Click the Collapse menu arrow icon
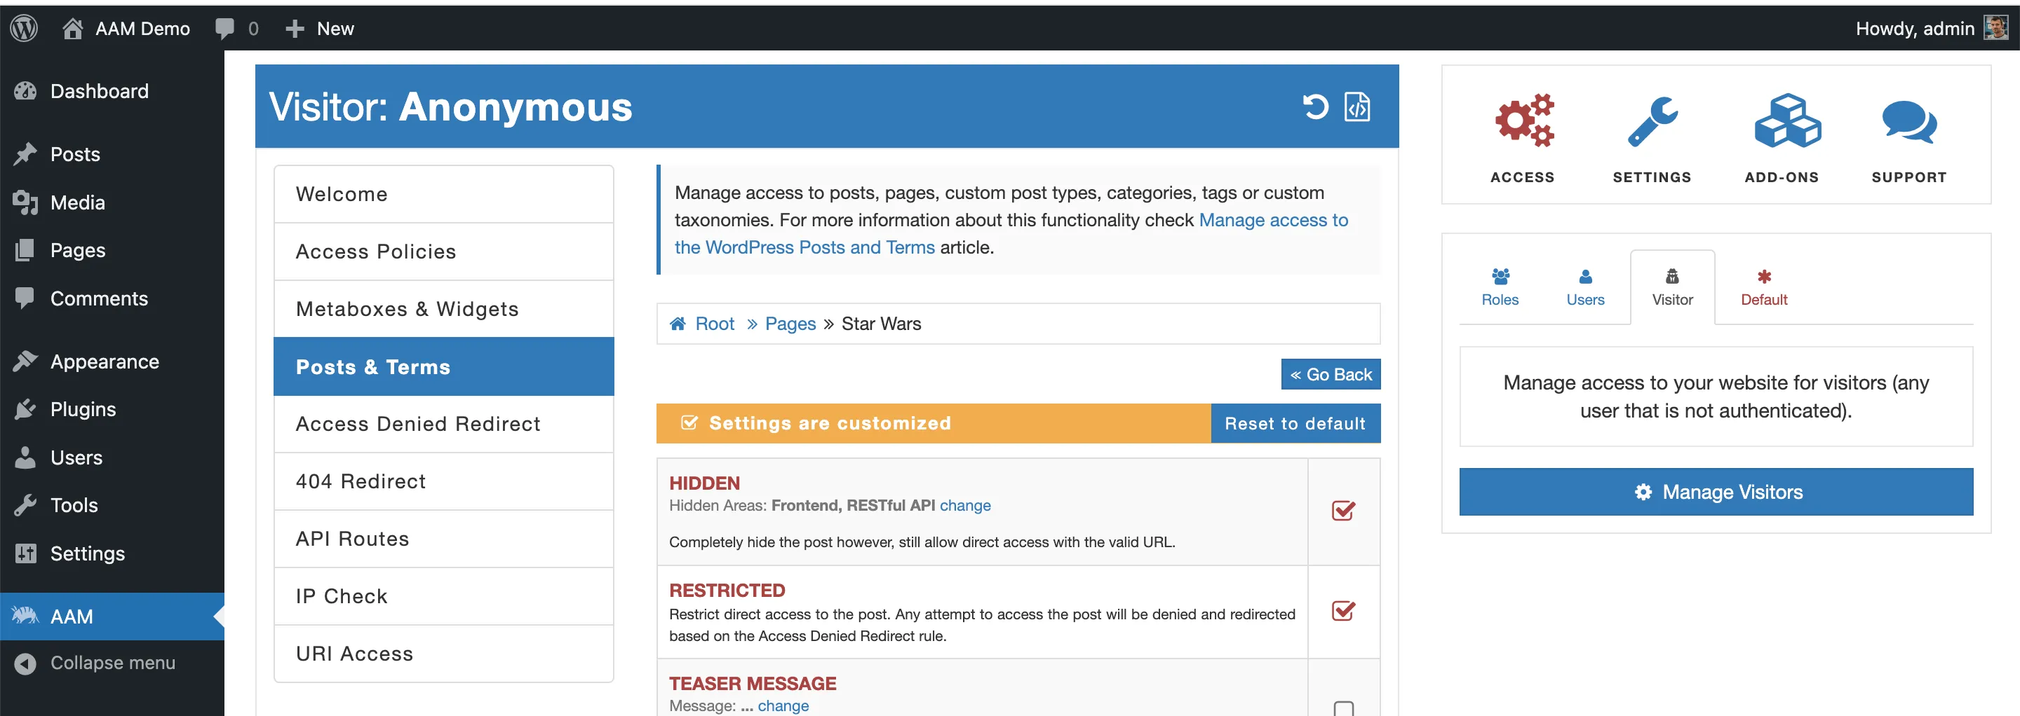Image resolution: width=2020 pixels, height=716 pixels. click(25, 663)
